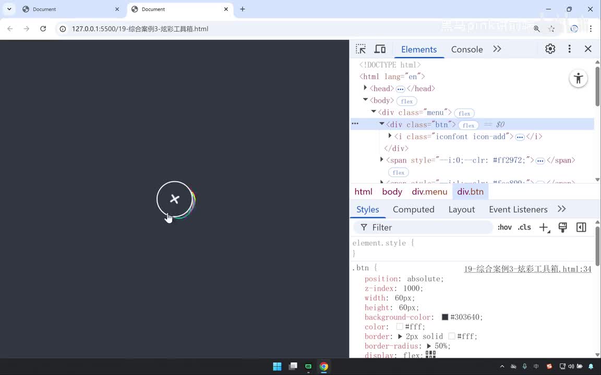This screenshot has width=601, height=375.
Task: Switch to the Console tab
Action: pos(466,49)
